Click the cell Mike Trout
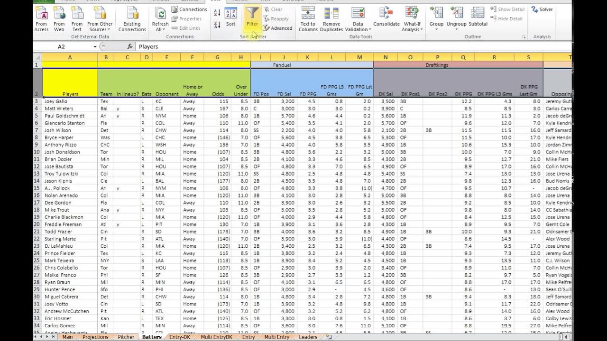Viewport: 607px width, 341px height. (70, 210)
